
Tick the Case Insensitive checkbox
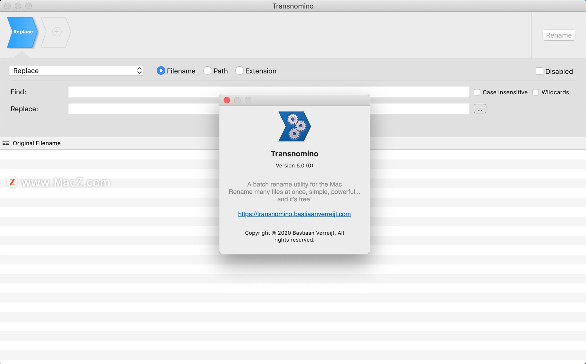pyautogui.click(x=477, y=92)
